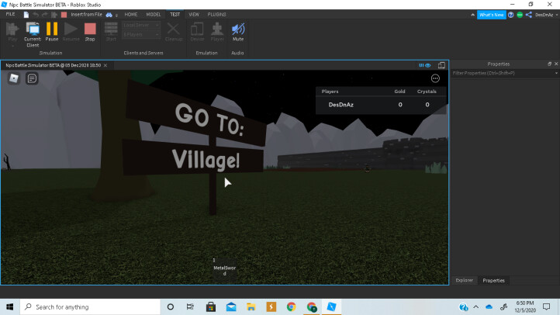The image size is (560, 315).
Task: Stop the simulation with Stop button
Action: 90,32
